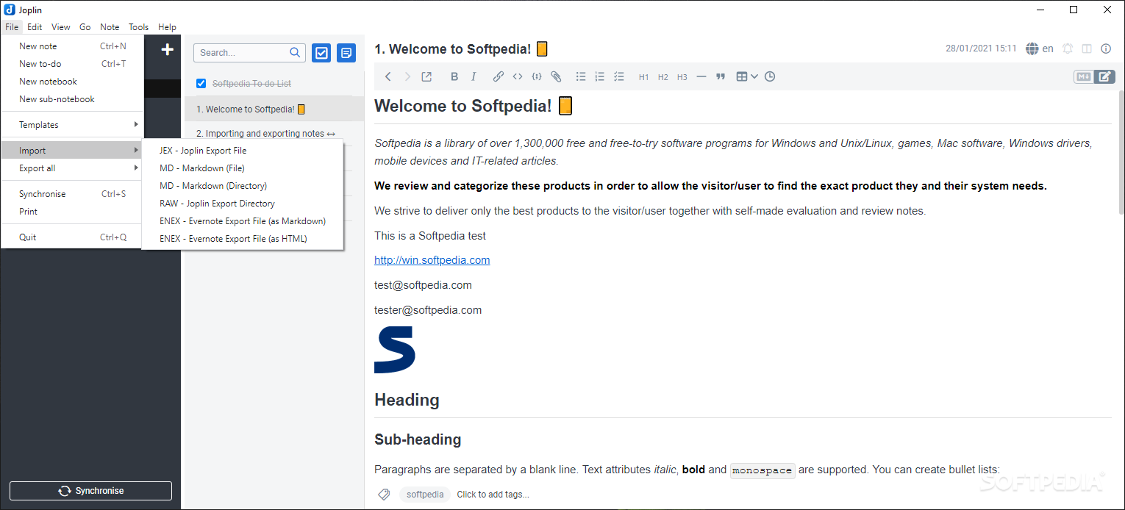Click the new note button beside search
This screenshot has width=1125, height=510.
(346, 53)
